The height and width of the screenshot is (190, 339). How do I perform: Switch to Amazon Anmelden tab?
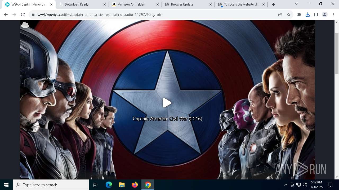135,4
